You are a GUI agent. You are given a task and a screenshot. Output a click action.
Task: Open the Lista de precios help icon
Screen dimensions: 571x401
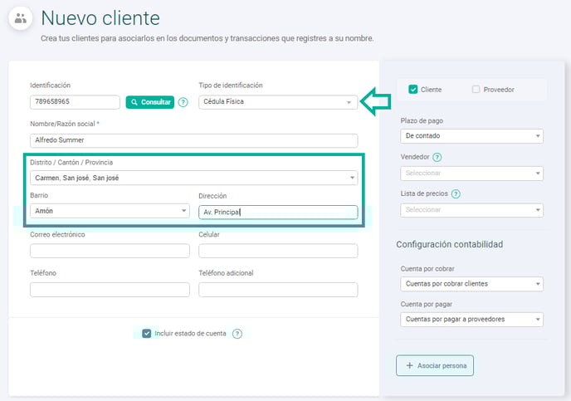[x=456, y=193]
